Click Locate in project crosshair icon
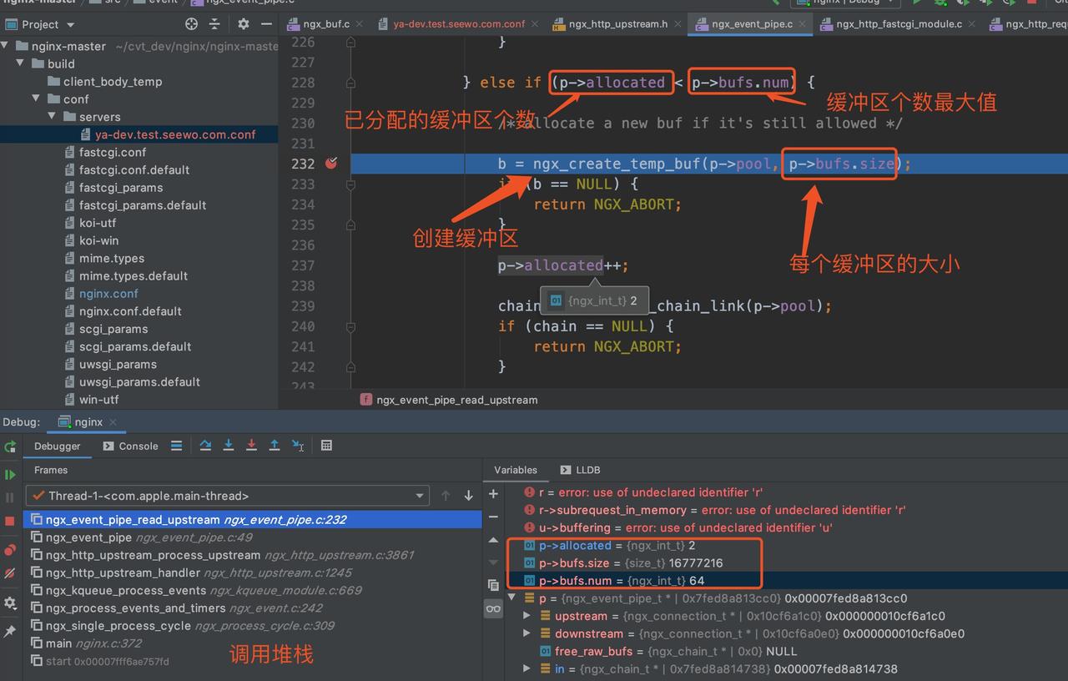The width and height of the screenshot is (1068, 681). point(191,24)
